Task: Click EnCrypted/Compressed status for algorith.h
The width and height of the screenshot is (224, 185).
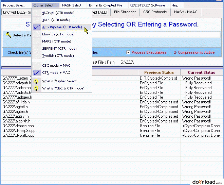Action: (159, 121)
